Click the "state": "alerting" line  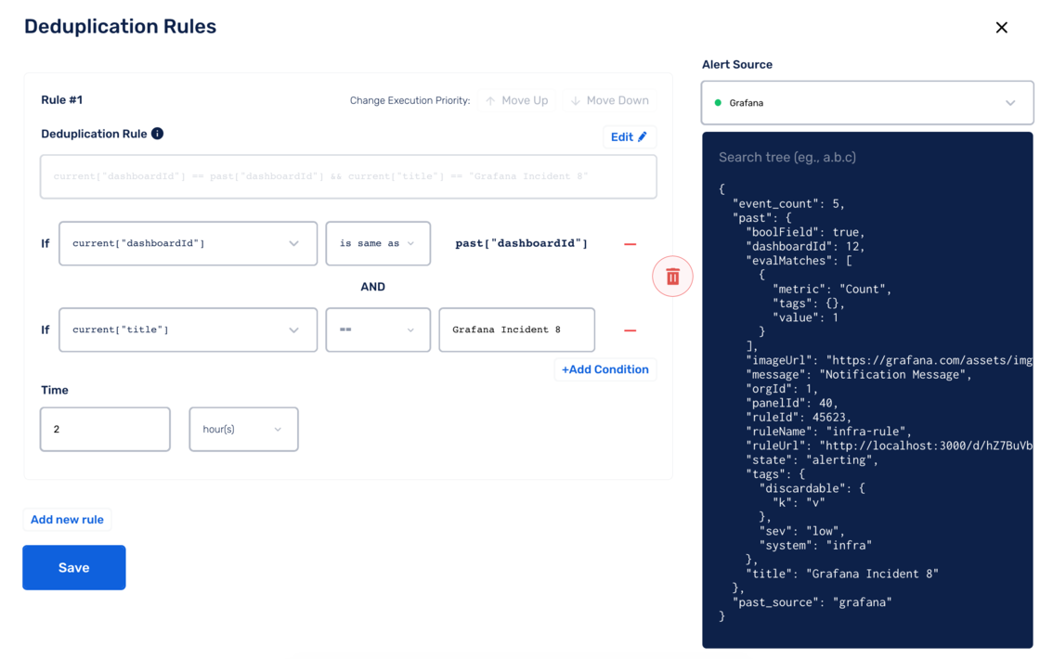(812, 460)
